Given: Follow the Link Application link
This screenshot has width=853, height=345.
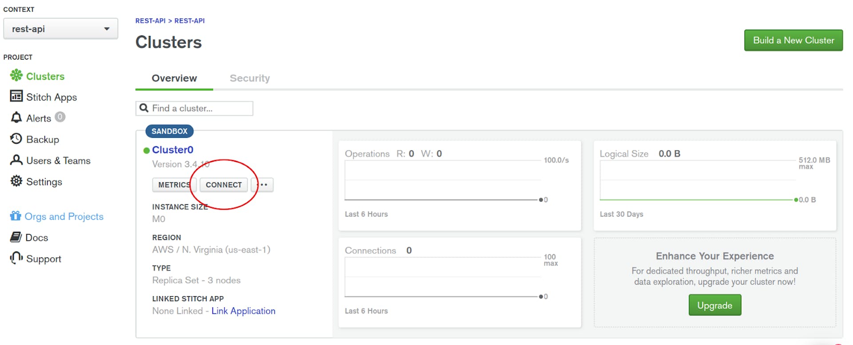Looking at the screenshot, I should [243, 311].
